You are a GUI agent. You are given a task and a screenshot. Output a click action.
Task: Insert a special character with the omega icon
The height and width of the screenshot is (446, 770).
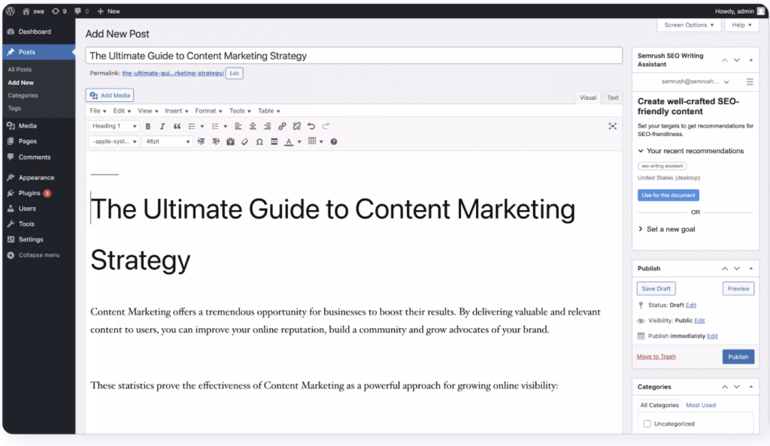point(260,141)
